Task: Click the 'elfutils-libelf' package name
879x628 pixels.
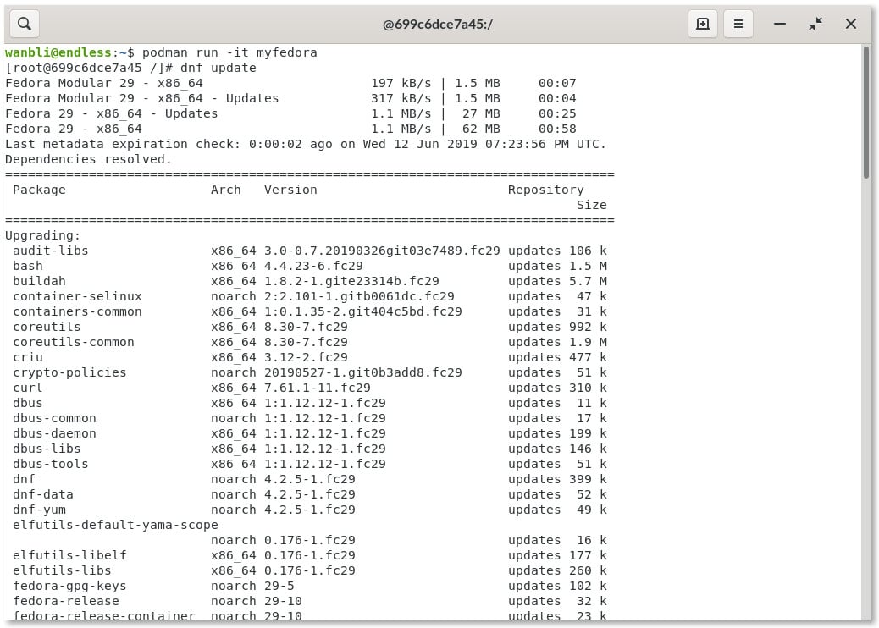Action: point(69,555)
